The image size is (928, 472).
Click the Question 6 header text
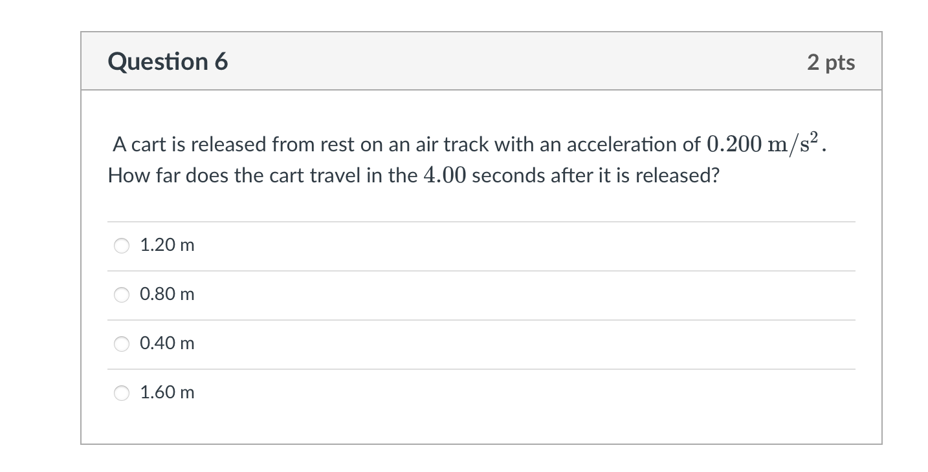point(168,61)
